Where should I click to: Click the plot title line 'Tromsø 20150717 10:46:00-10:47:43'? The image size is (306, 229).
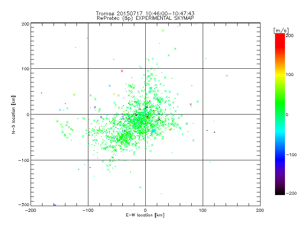(x=145, y=13)
